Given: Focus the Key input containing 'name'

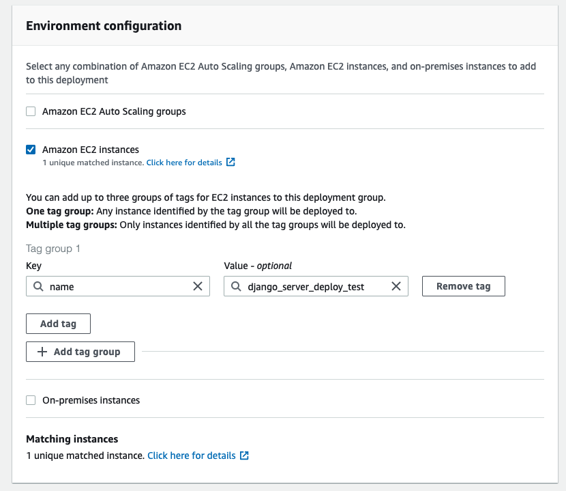Looking at the screenshot, I should tap(118, 286).
